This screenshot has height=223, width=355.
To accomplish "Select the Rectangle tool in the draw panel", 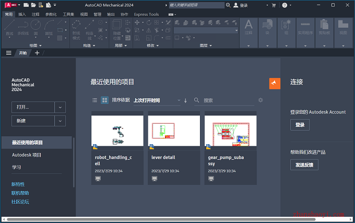I will click(60, 30).
